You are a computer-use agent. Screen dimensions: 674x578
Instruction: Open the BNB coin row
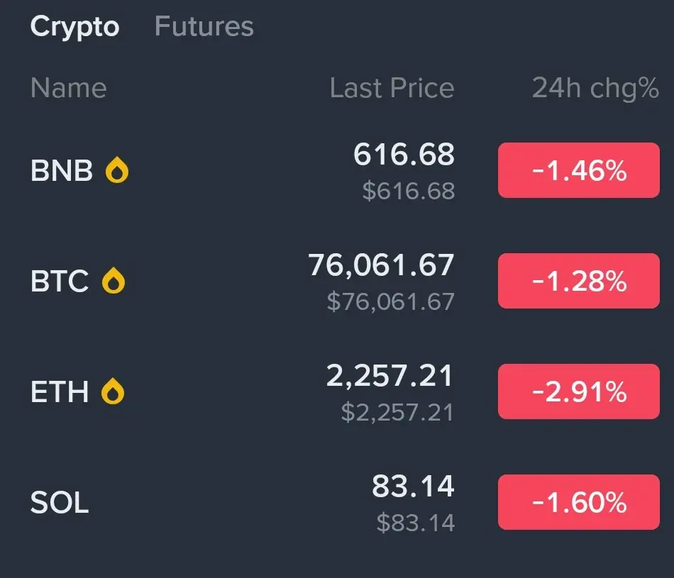click(x=337, y=170)
